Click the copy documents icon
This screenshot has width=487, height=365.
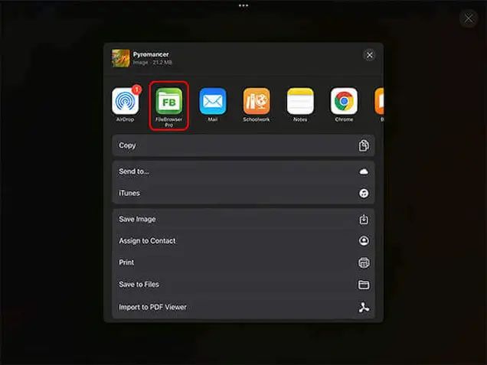(364, 145)
